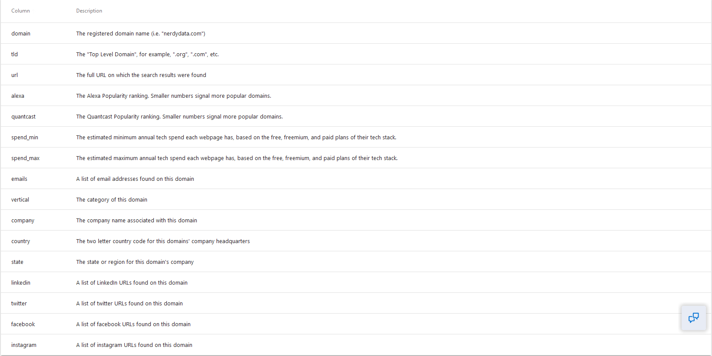Select the alexa row label
The image size is (712, 356).
18,96
